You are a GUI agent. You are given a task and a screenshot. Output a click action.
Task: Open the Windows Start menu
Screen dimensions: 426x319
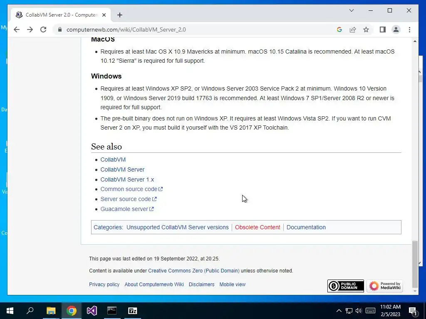(10, 311)
